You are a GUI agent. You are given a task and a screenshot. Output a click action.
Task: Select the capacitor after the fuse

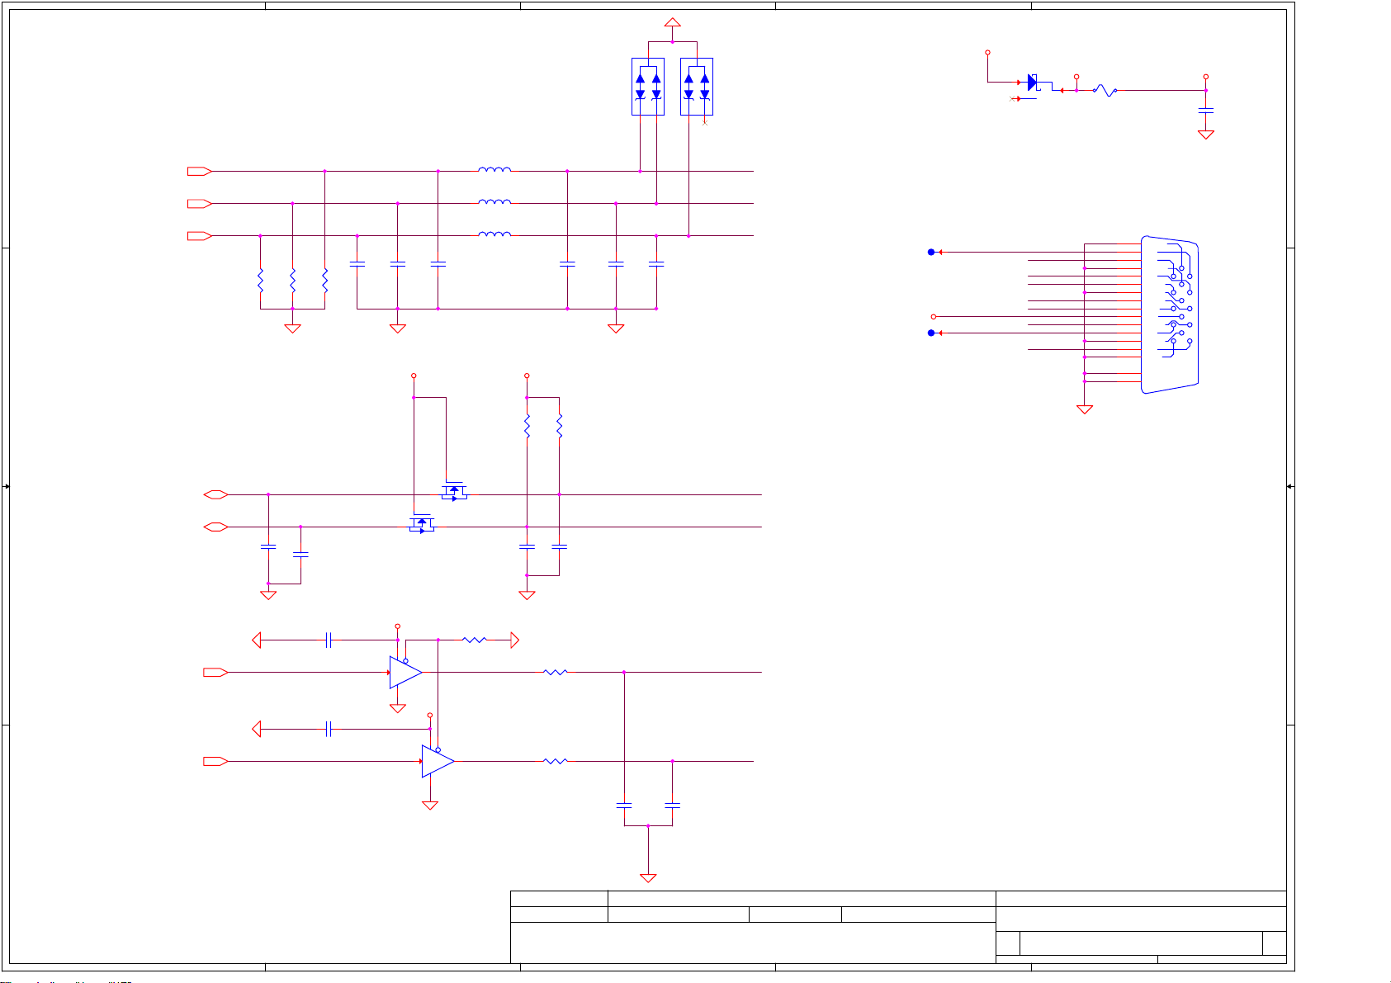click(x=1205, y=110)
